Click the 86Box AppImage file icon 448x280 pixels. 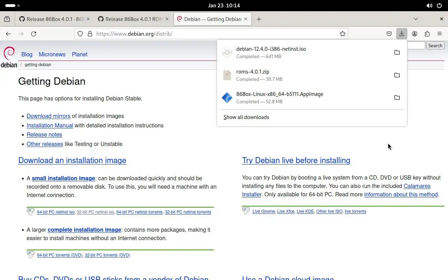(227, 98)
